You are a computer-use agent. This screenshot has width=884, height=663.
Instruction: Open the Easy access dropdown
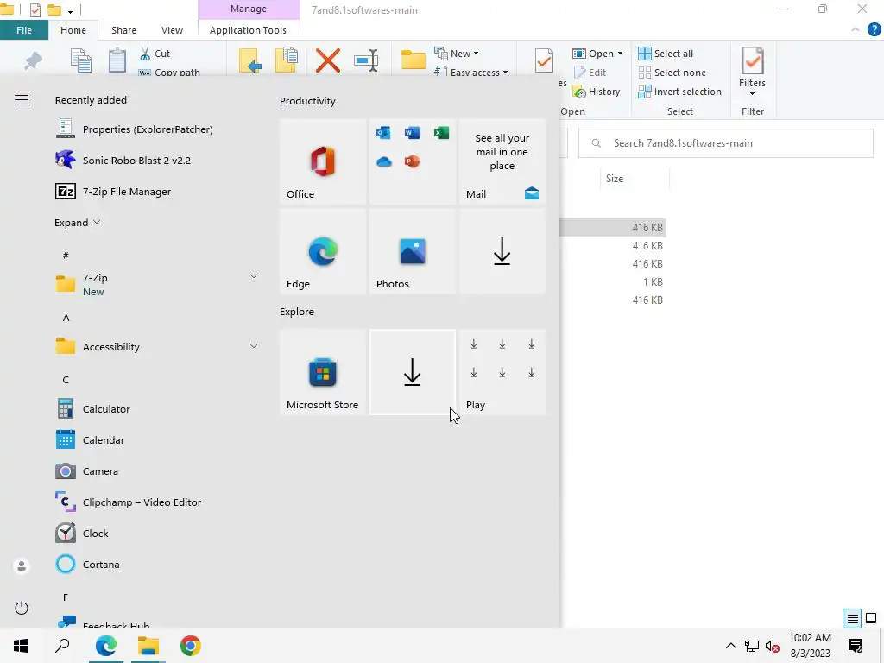coord(471,72)
